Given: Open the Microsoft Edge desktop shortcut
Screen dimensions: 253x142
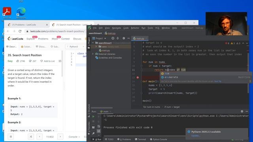Looking at the screenshot, I should [x=21, y=13].
